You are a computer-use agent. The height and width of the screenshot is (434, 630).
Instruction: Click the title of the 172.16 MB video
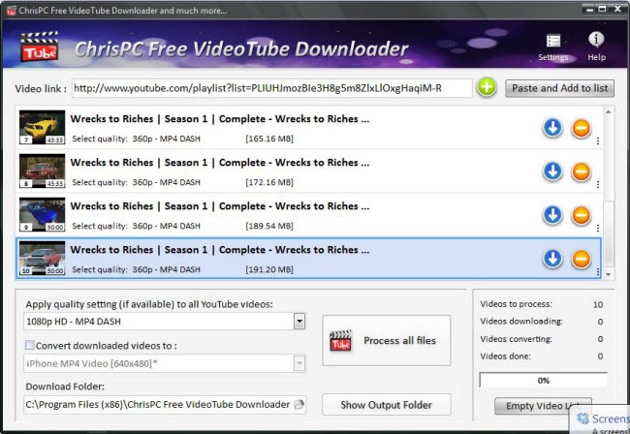coord(219,163)
